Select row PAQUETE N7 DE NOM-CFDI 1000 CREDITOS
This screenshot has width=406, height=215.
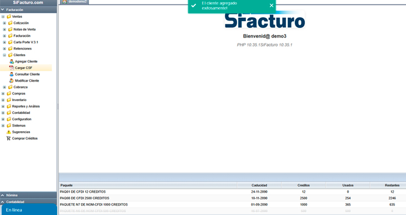point(233,204)
